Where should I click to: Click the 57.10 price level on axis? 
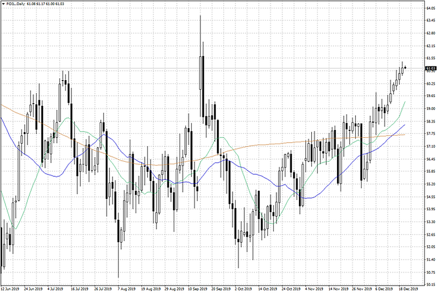coord(430,146)
